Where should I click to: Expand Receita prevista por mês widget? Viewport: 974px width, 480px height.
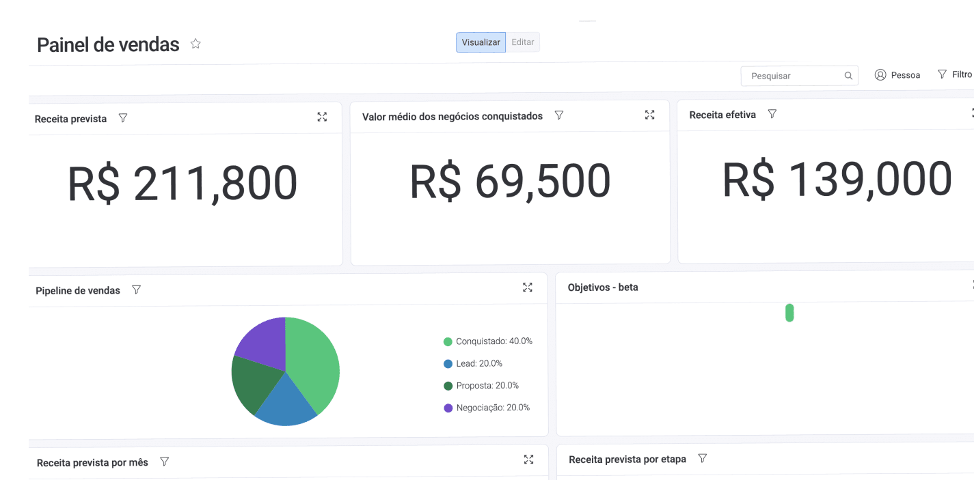(528, 460)
